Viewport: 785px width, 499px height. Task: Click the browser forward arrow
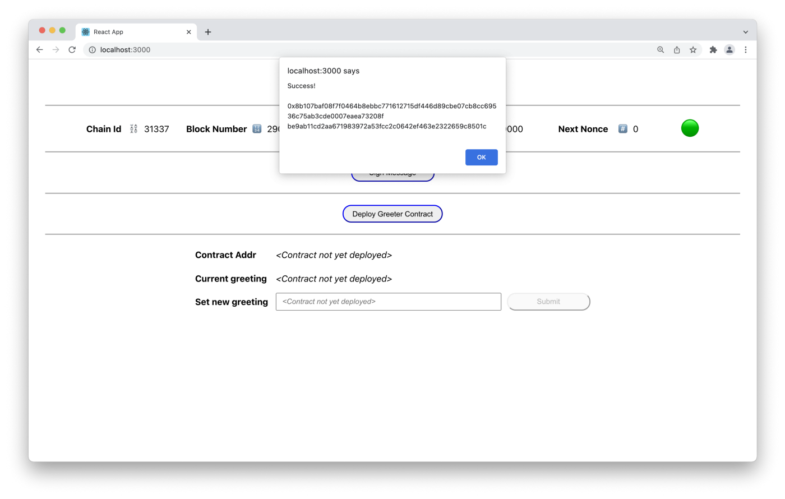56,49
